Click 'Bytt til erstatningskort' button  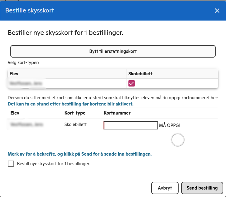(x=113, y=51)
